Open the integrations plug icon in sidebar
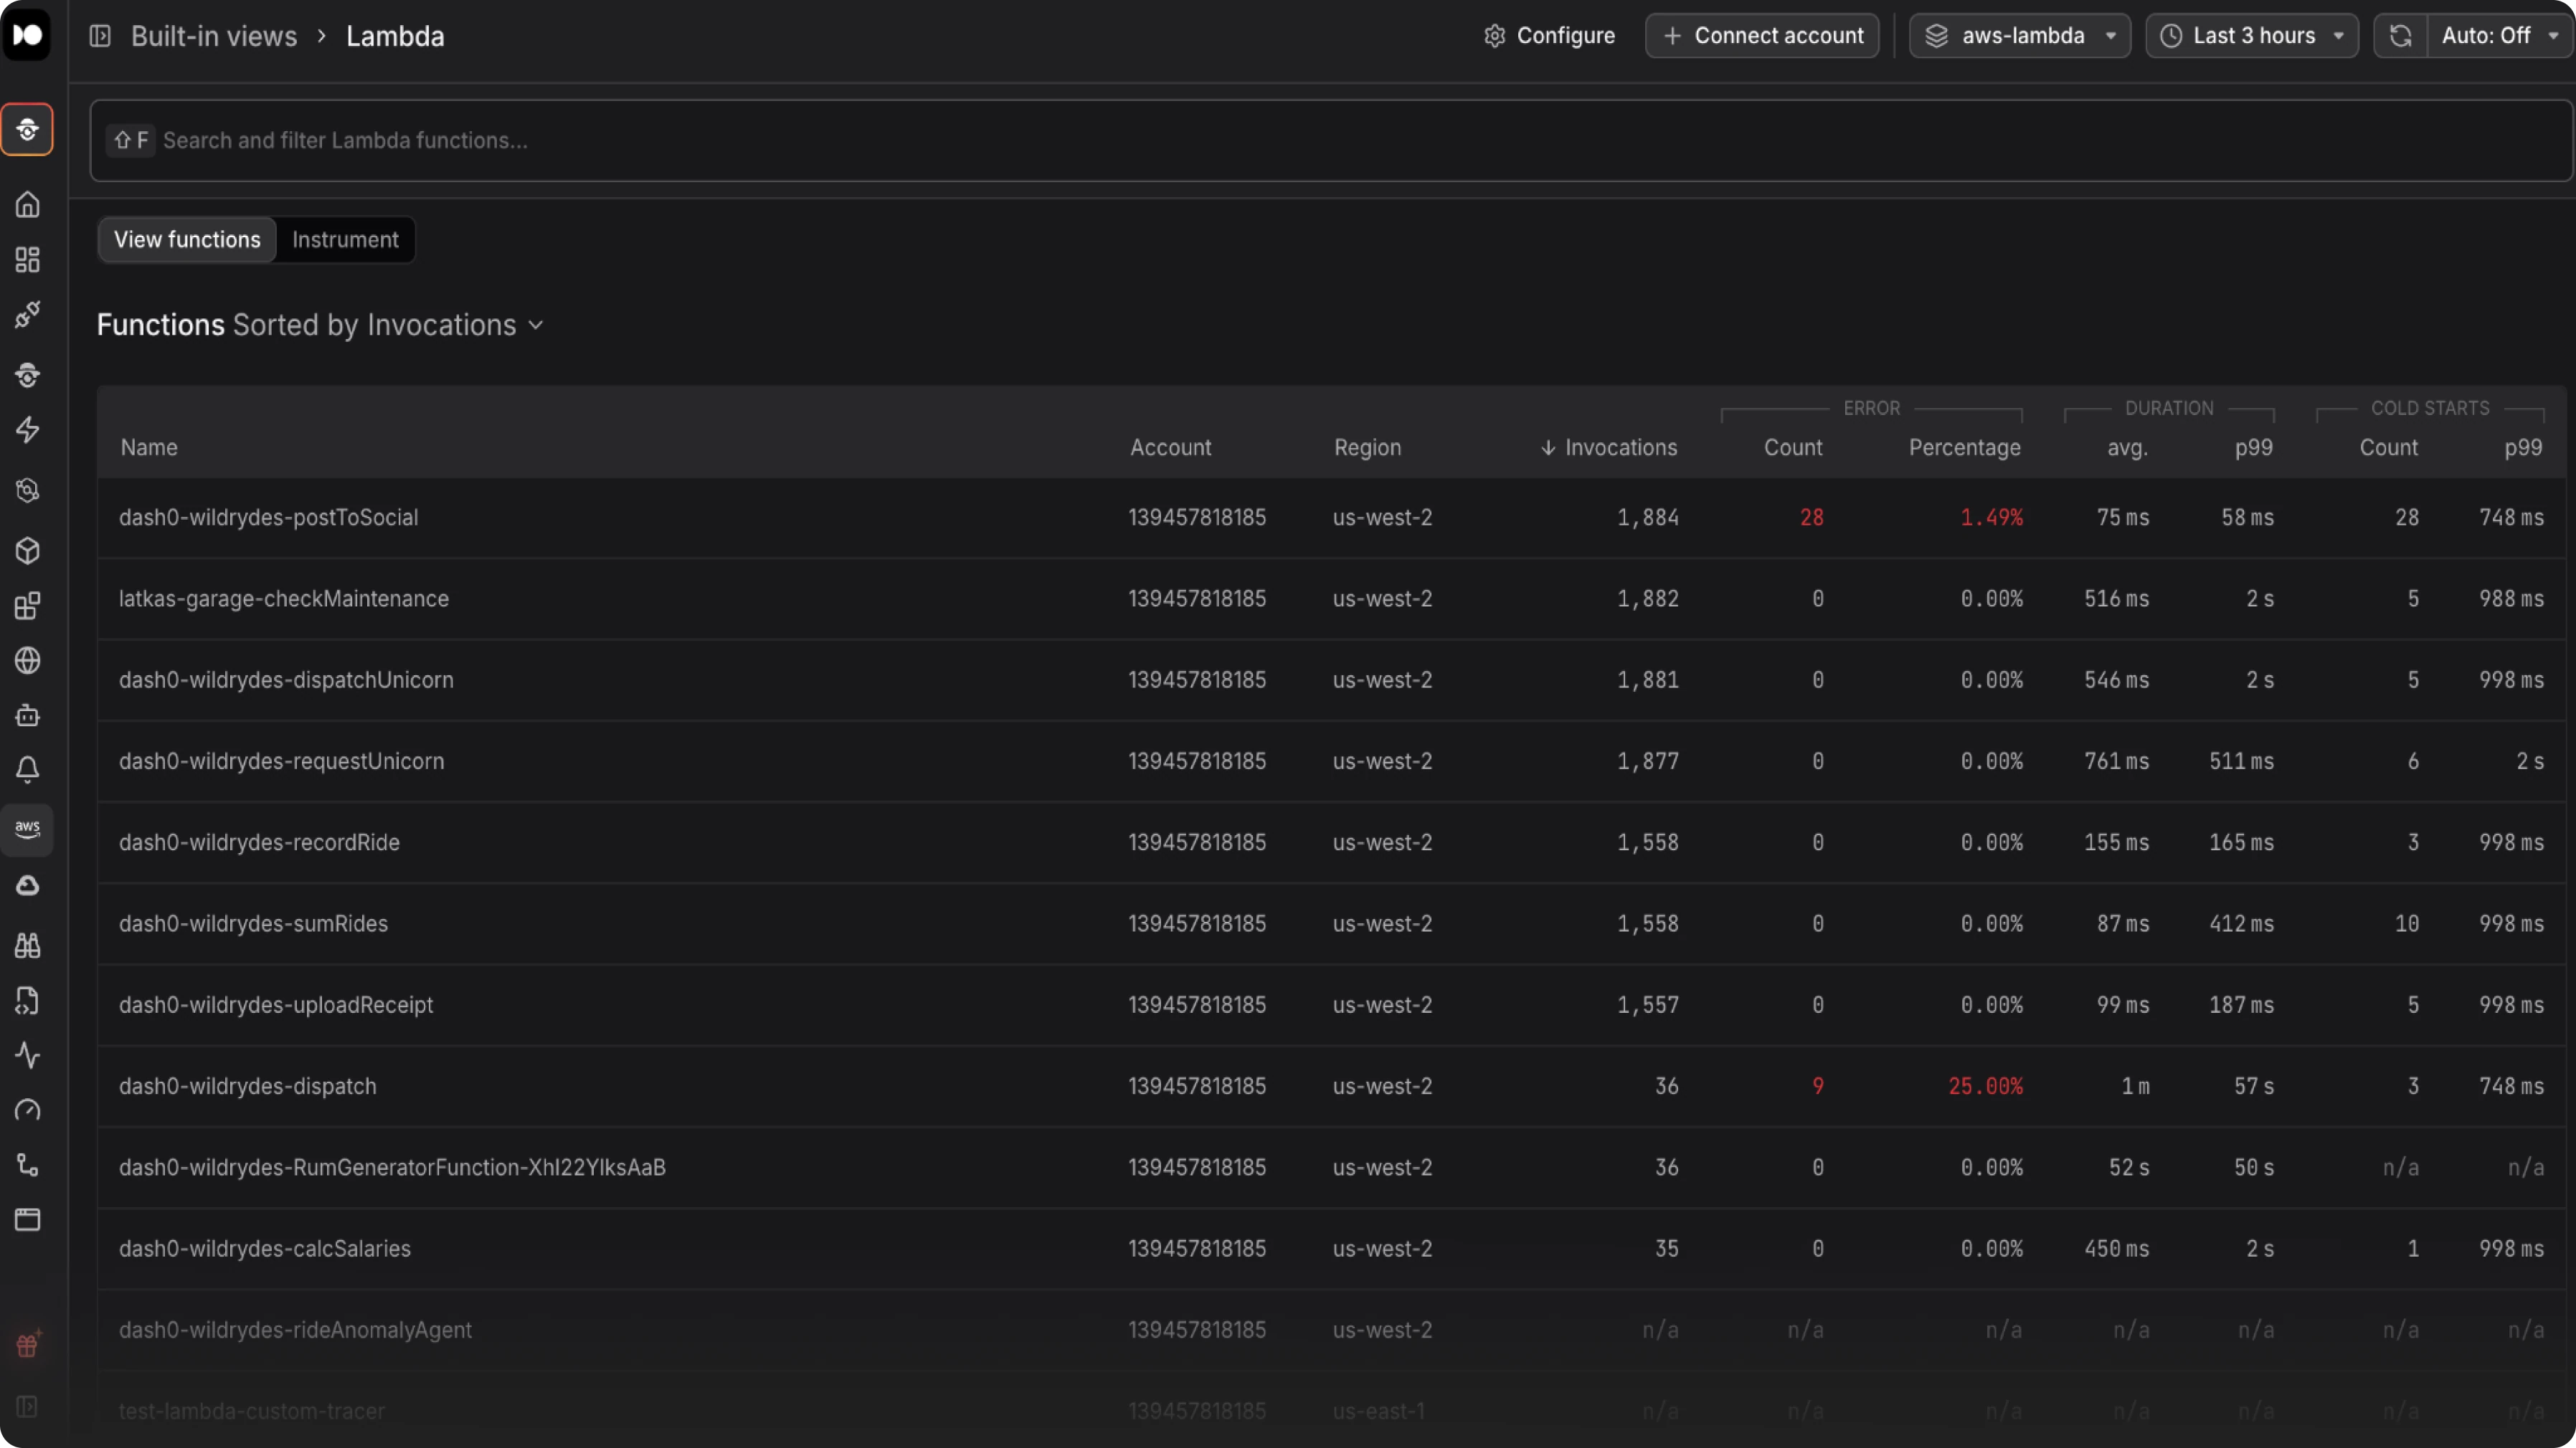2576x1448 pixels. 27,315
